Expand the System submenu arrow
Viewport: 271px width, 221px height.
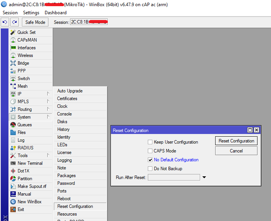48,117
